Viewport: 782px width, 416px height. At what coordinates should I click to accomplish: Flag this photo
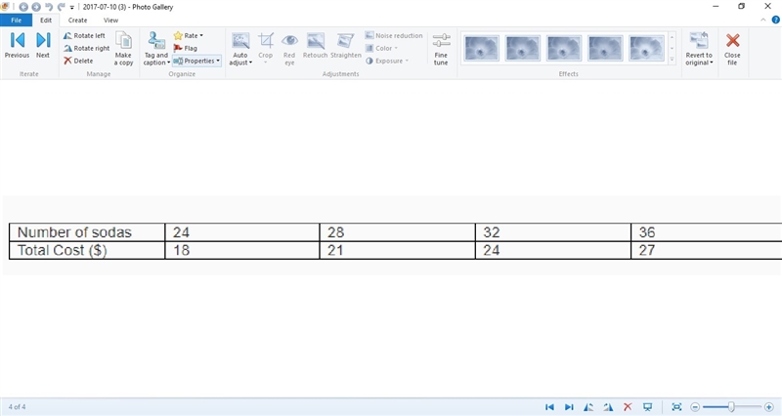[x=186, y=48]
